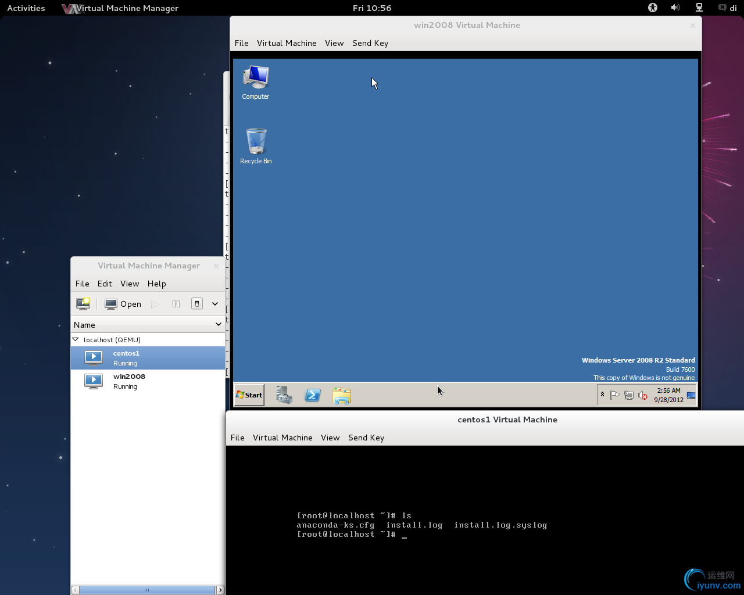Screen dimensions: 744x595
Task: Collapse the localhost (QEMU) connection tree
Action: tap(76, 339)
